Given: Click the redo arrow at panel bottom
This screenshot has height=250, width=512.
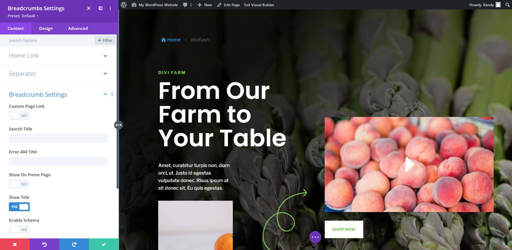Looking at the screenshot, I should (x=74, y=244).
